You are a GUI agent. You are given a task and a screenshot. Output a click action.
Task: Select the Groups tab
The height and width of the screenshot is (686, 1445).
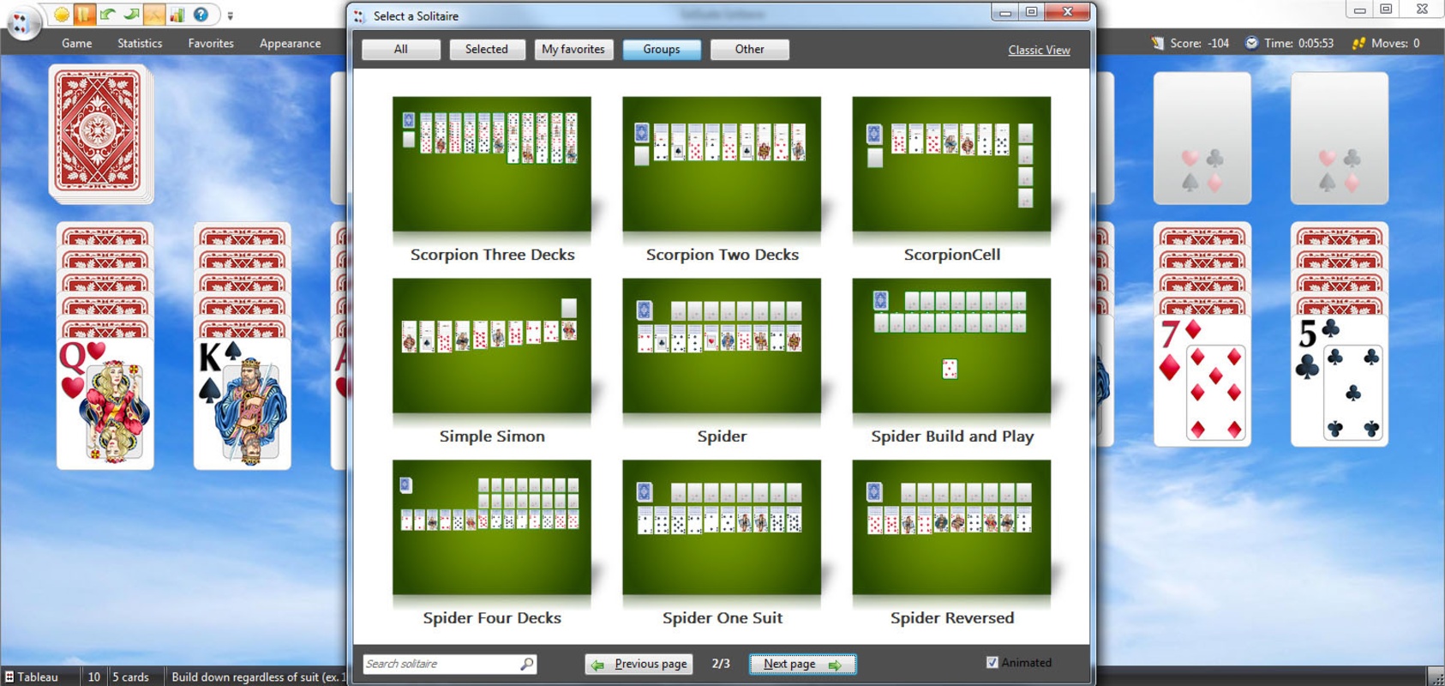(x=662, y=50)
